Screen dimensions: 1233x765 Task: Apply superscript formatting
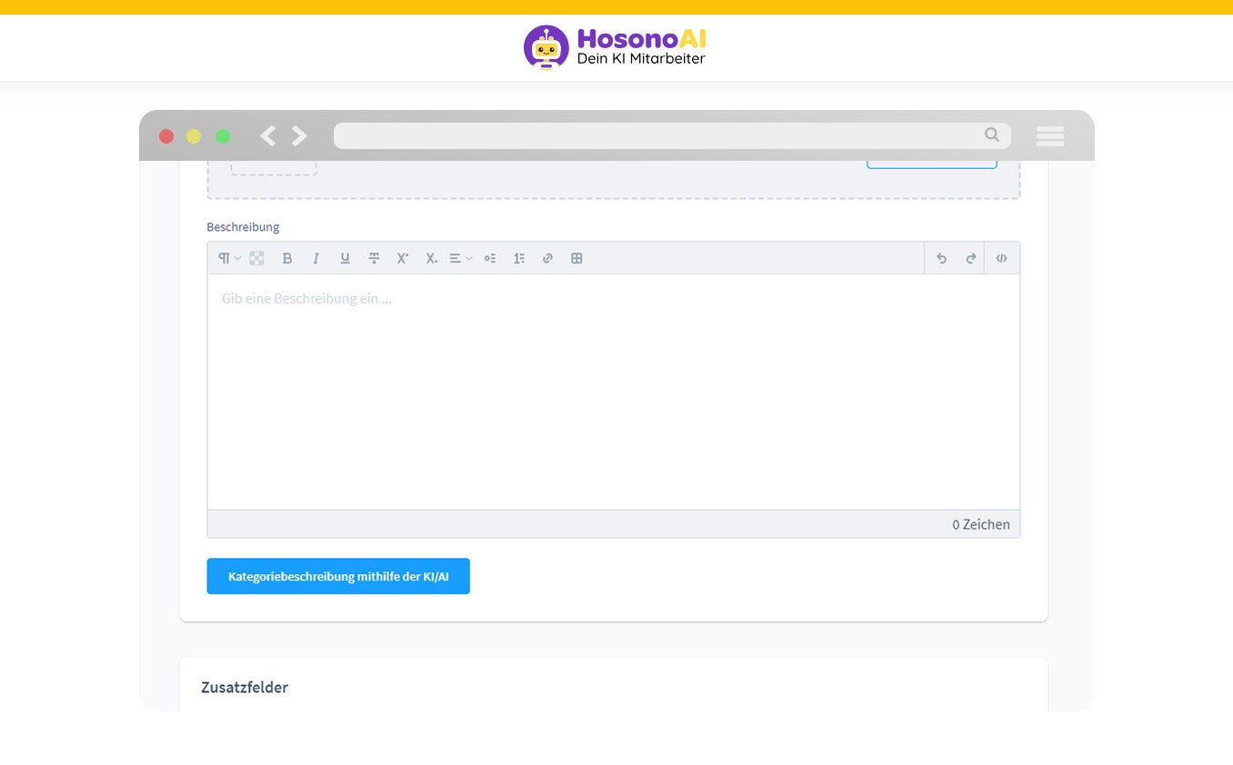click(x=403, y=258)
